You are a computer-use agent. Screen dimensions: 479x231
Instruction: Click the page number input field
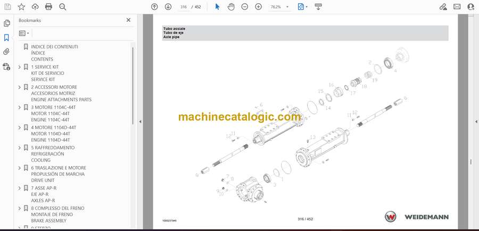tap(184, 7)
